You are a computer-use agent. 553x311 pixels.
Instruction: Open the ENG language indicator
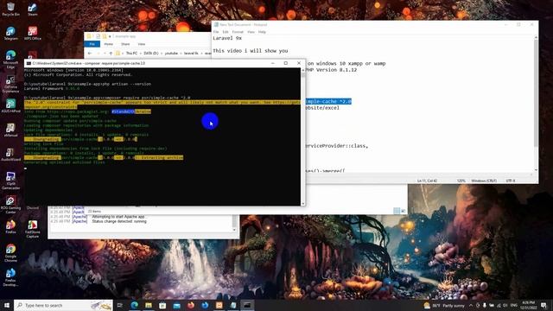click(514, 305)
